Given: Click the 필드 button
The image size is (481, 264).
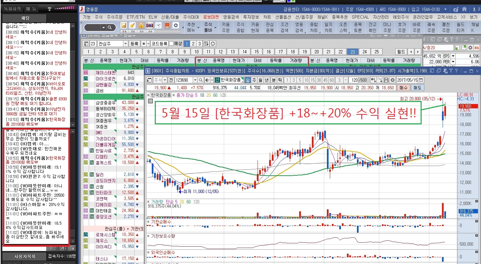Looking at the screenshot, I should pyautogui.click(x=401, y=52).
